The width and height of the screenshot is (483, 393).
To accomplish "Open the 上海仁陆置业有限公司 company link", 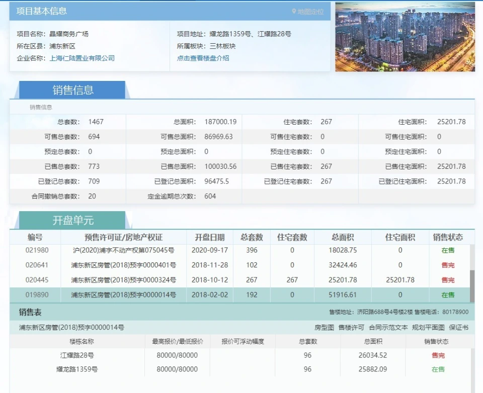I will coord(82,58).
